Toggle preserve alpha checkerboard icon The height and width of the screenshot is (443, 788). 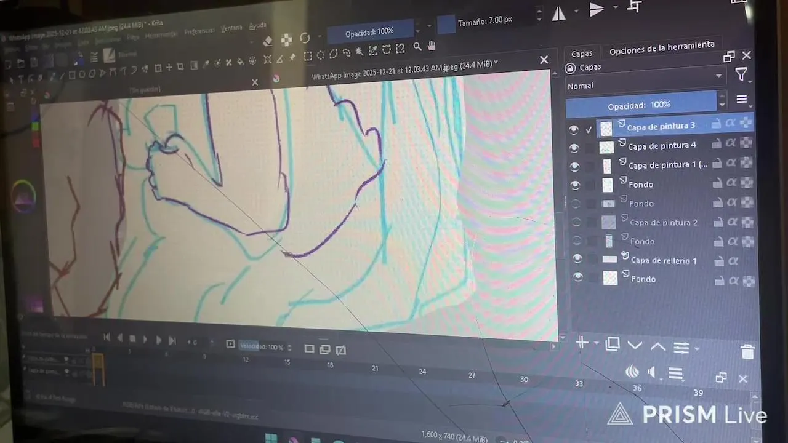286,40
